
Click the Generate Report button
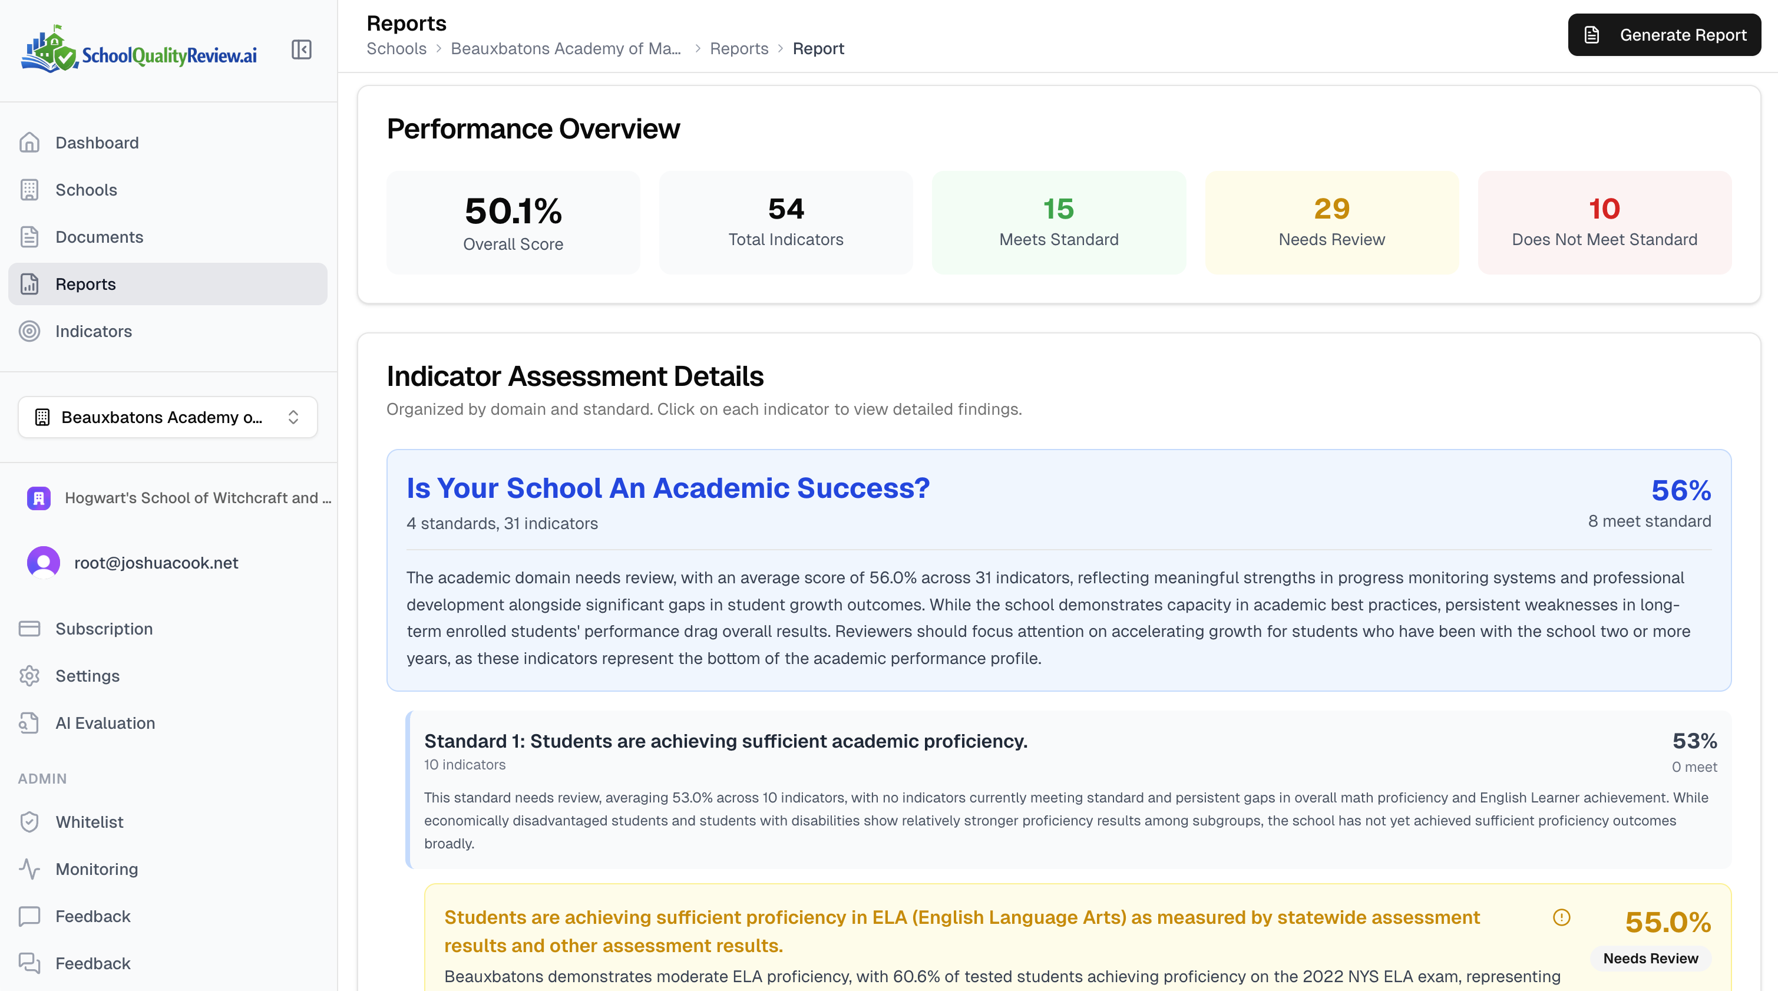[x=1664, y=35]
